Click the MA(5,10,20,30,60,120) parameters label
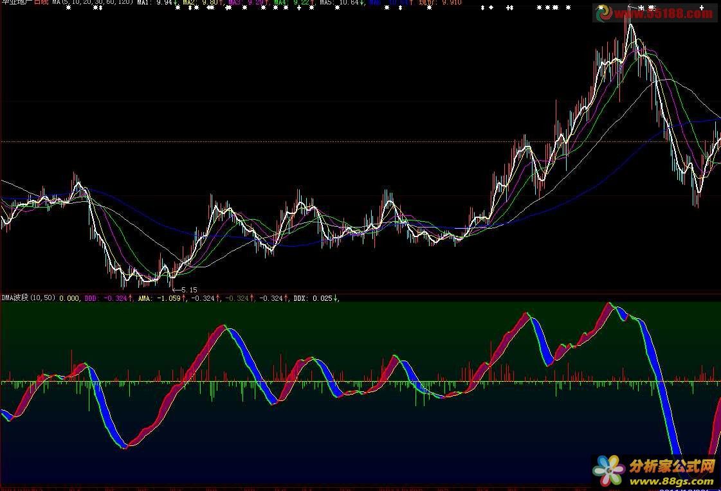The height and width of the screenshot is (491, 721). click(x=93, y=3)
